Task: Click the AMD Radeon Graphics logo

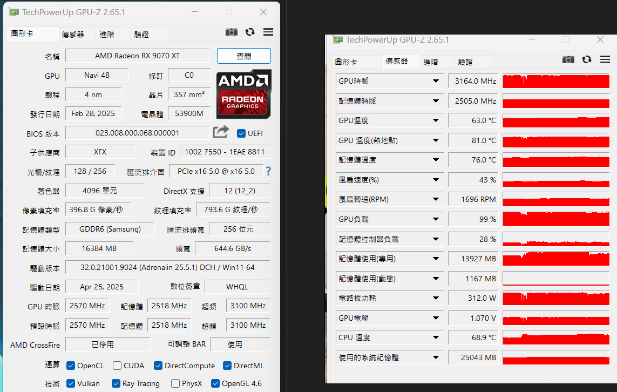Action: [244, 94]
